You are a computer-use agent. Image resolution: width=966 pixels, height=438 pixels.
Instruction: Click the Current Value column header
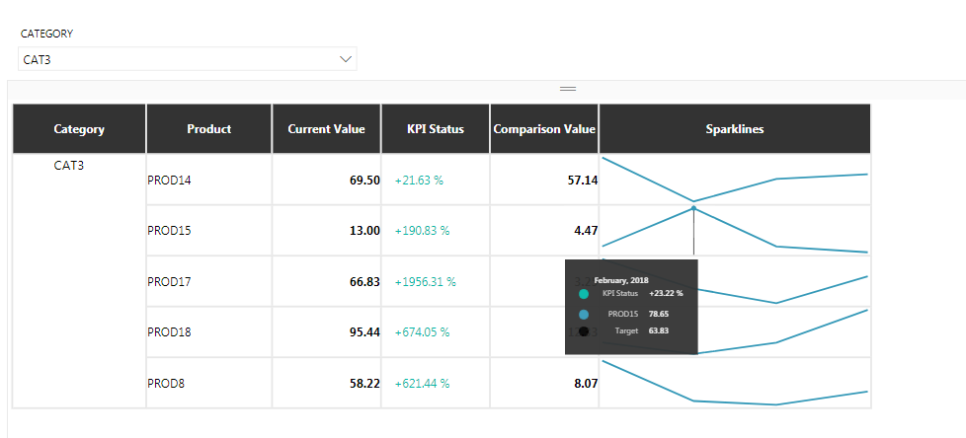click(327, 129)
